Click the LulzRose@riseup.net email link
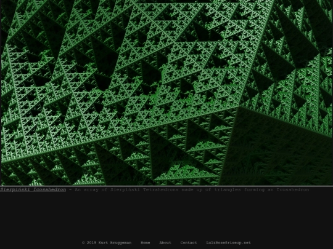Screen dimensions: 333x249 [x=229, y=243]
